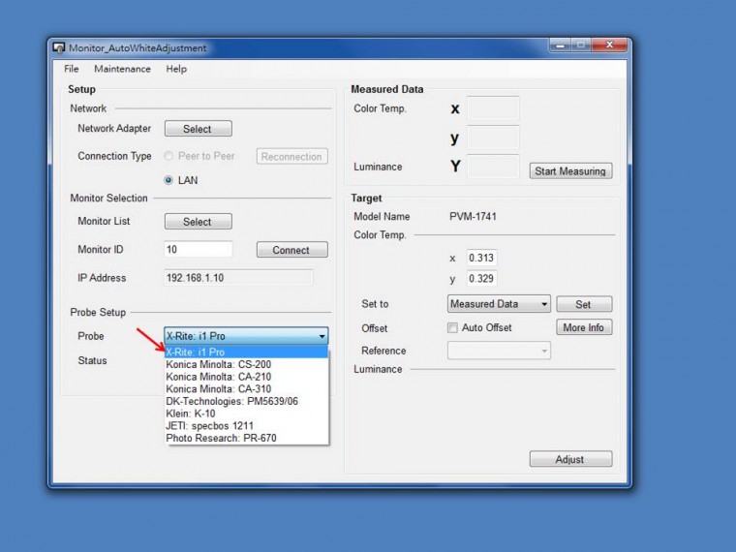The height and width of the screenshot is (552, 736).
Task: Click the app icon in title bar
Action: pos(59,47)
